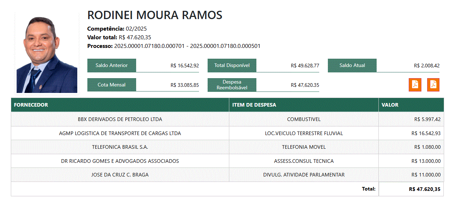Click the Rodinei Moura Ramos name heading
The width and height of the screenshot is (464, 210).
[x=155, y=15]
